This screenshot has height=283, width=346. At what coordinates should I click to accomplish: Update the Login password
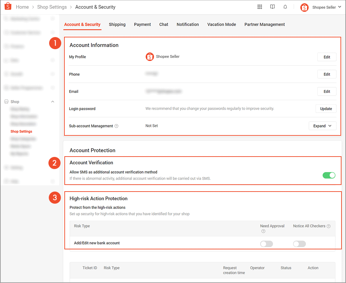tap(326, 108)
